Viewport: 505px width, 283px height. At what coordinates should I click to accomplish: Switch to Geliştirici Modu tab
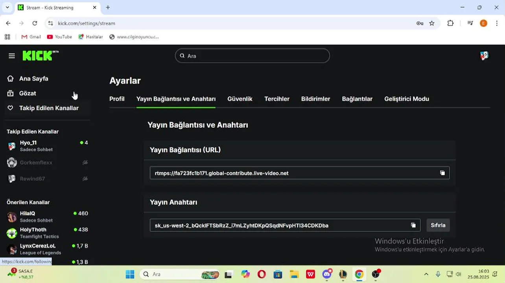tap(407, 99)
